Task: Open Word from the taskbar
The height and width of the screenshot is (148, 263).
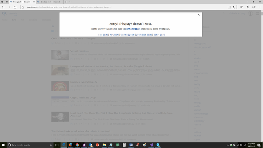Action: tap(131, 145)
